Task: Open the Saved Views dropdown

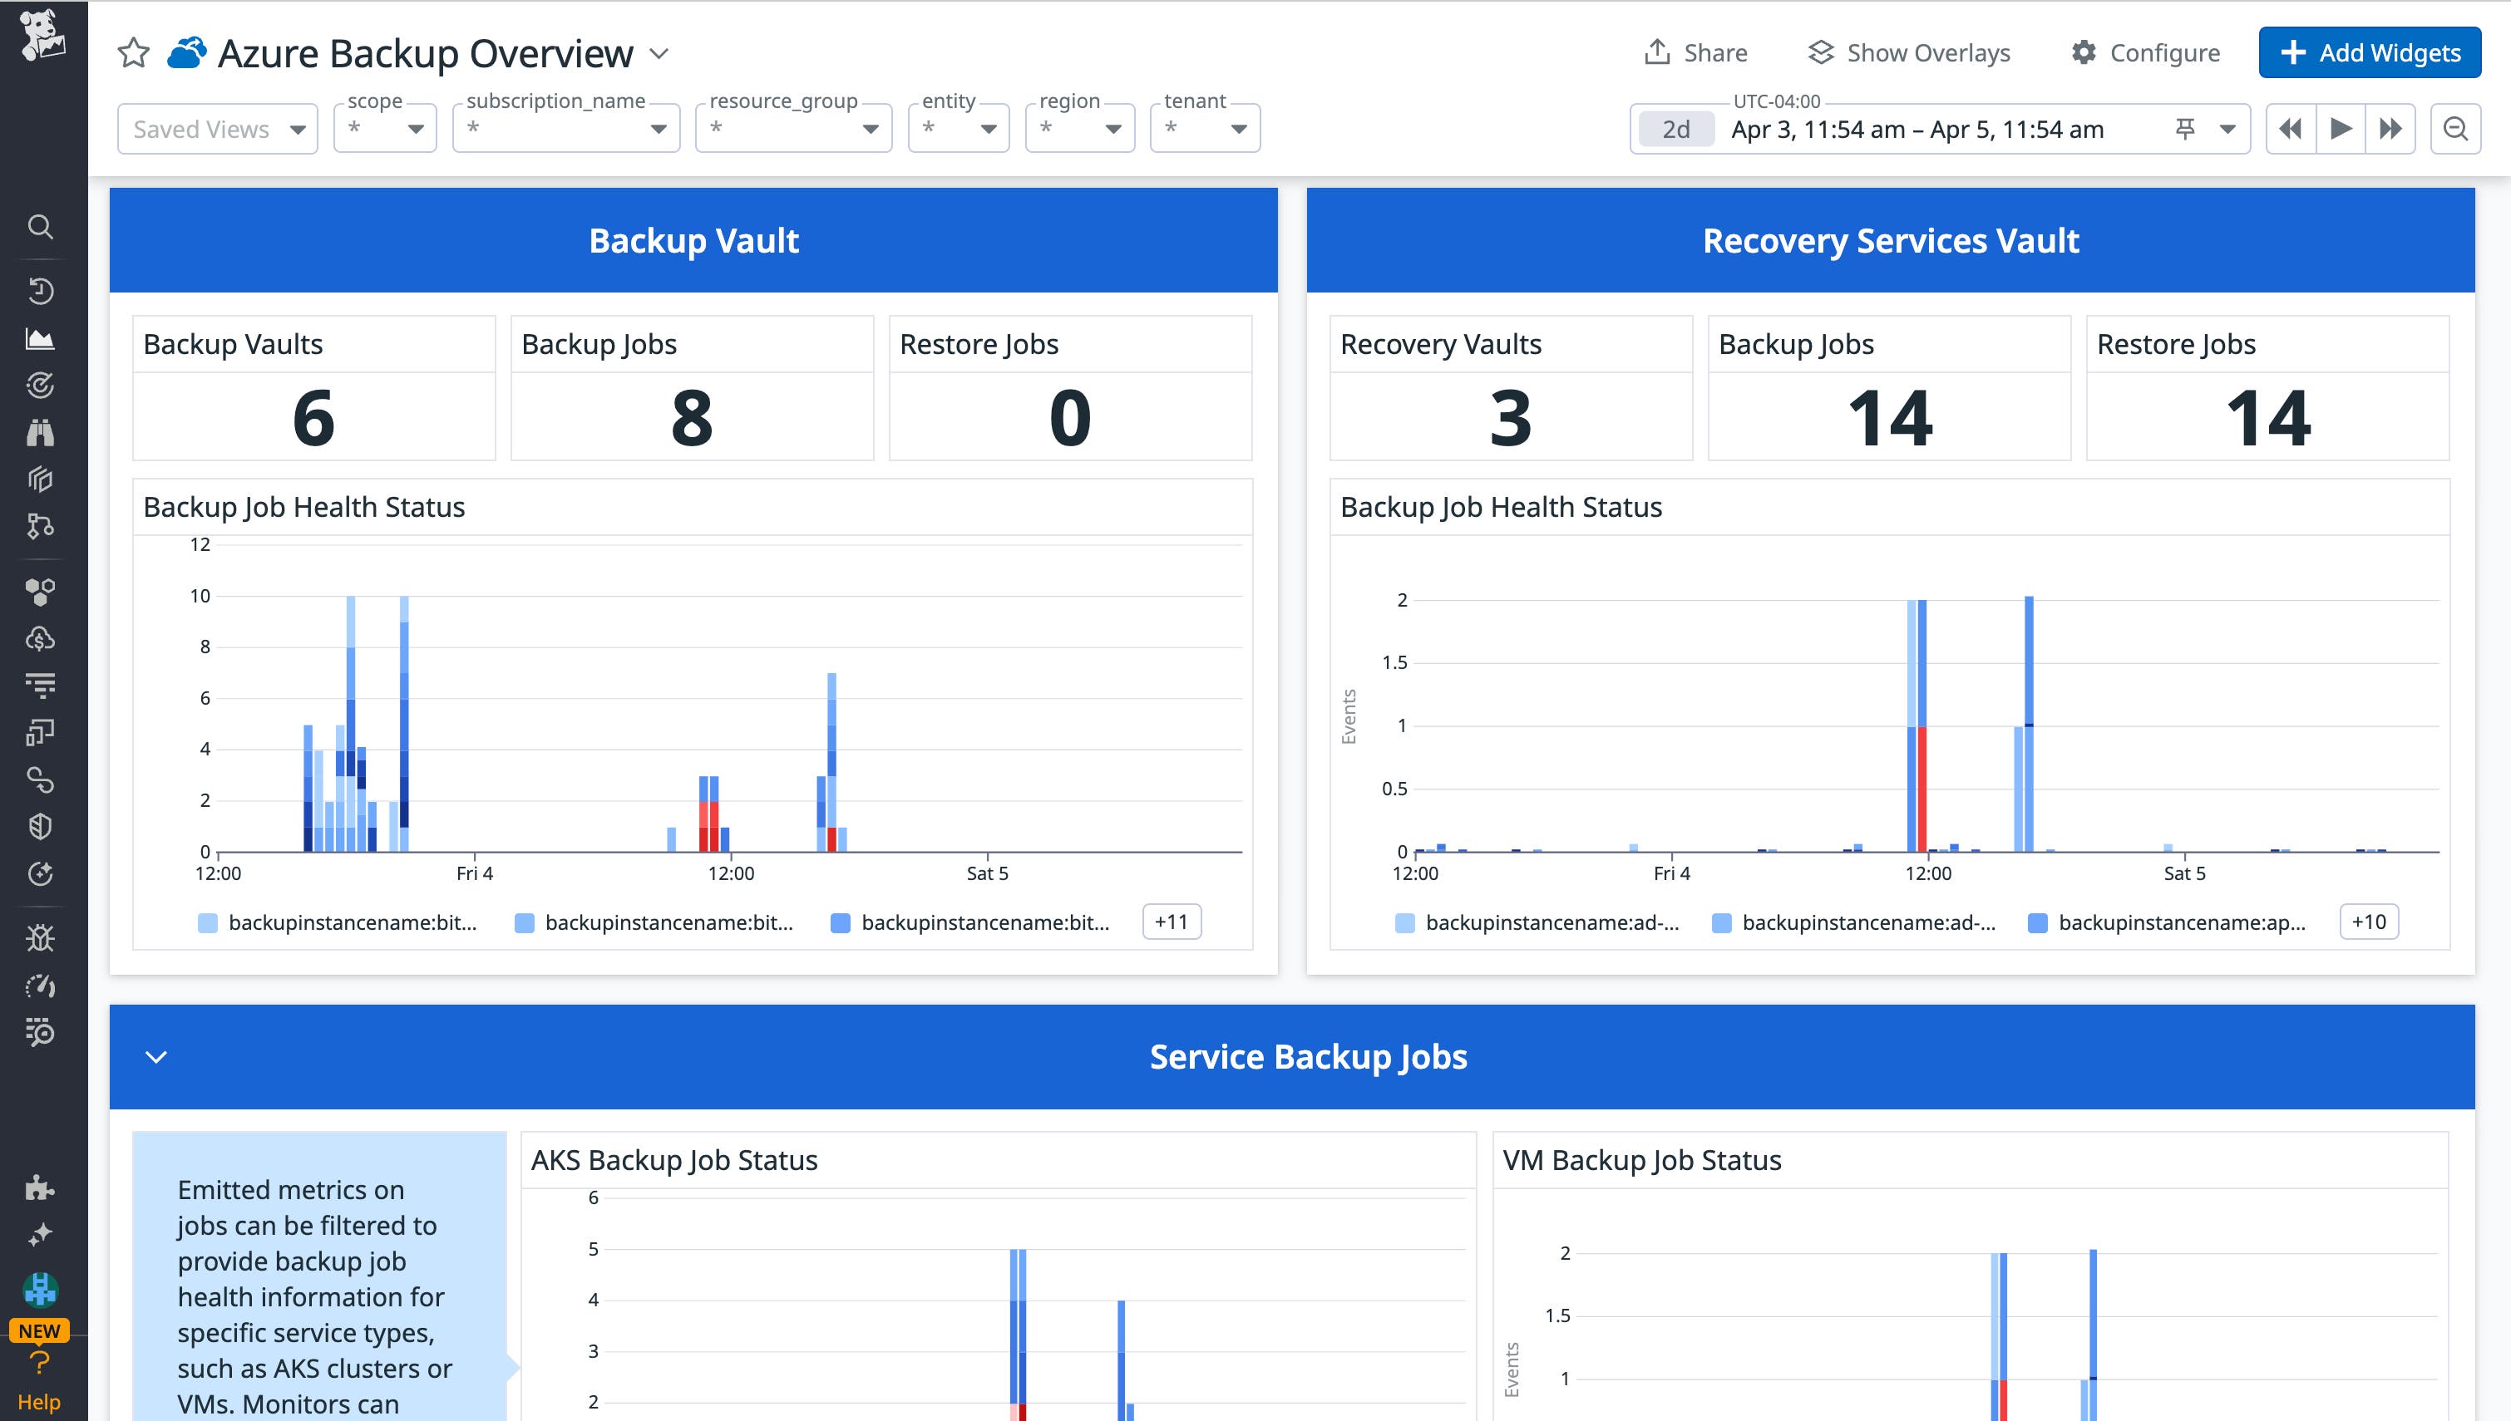Action: tap(217, 128)
